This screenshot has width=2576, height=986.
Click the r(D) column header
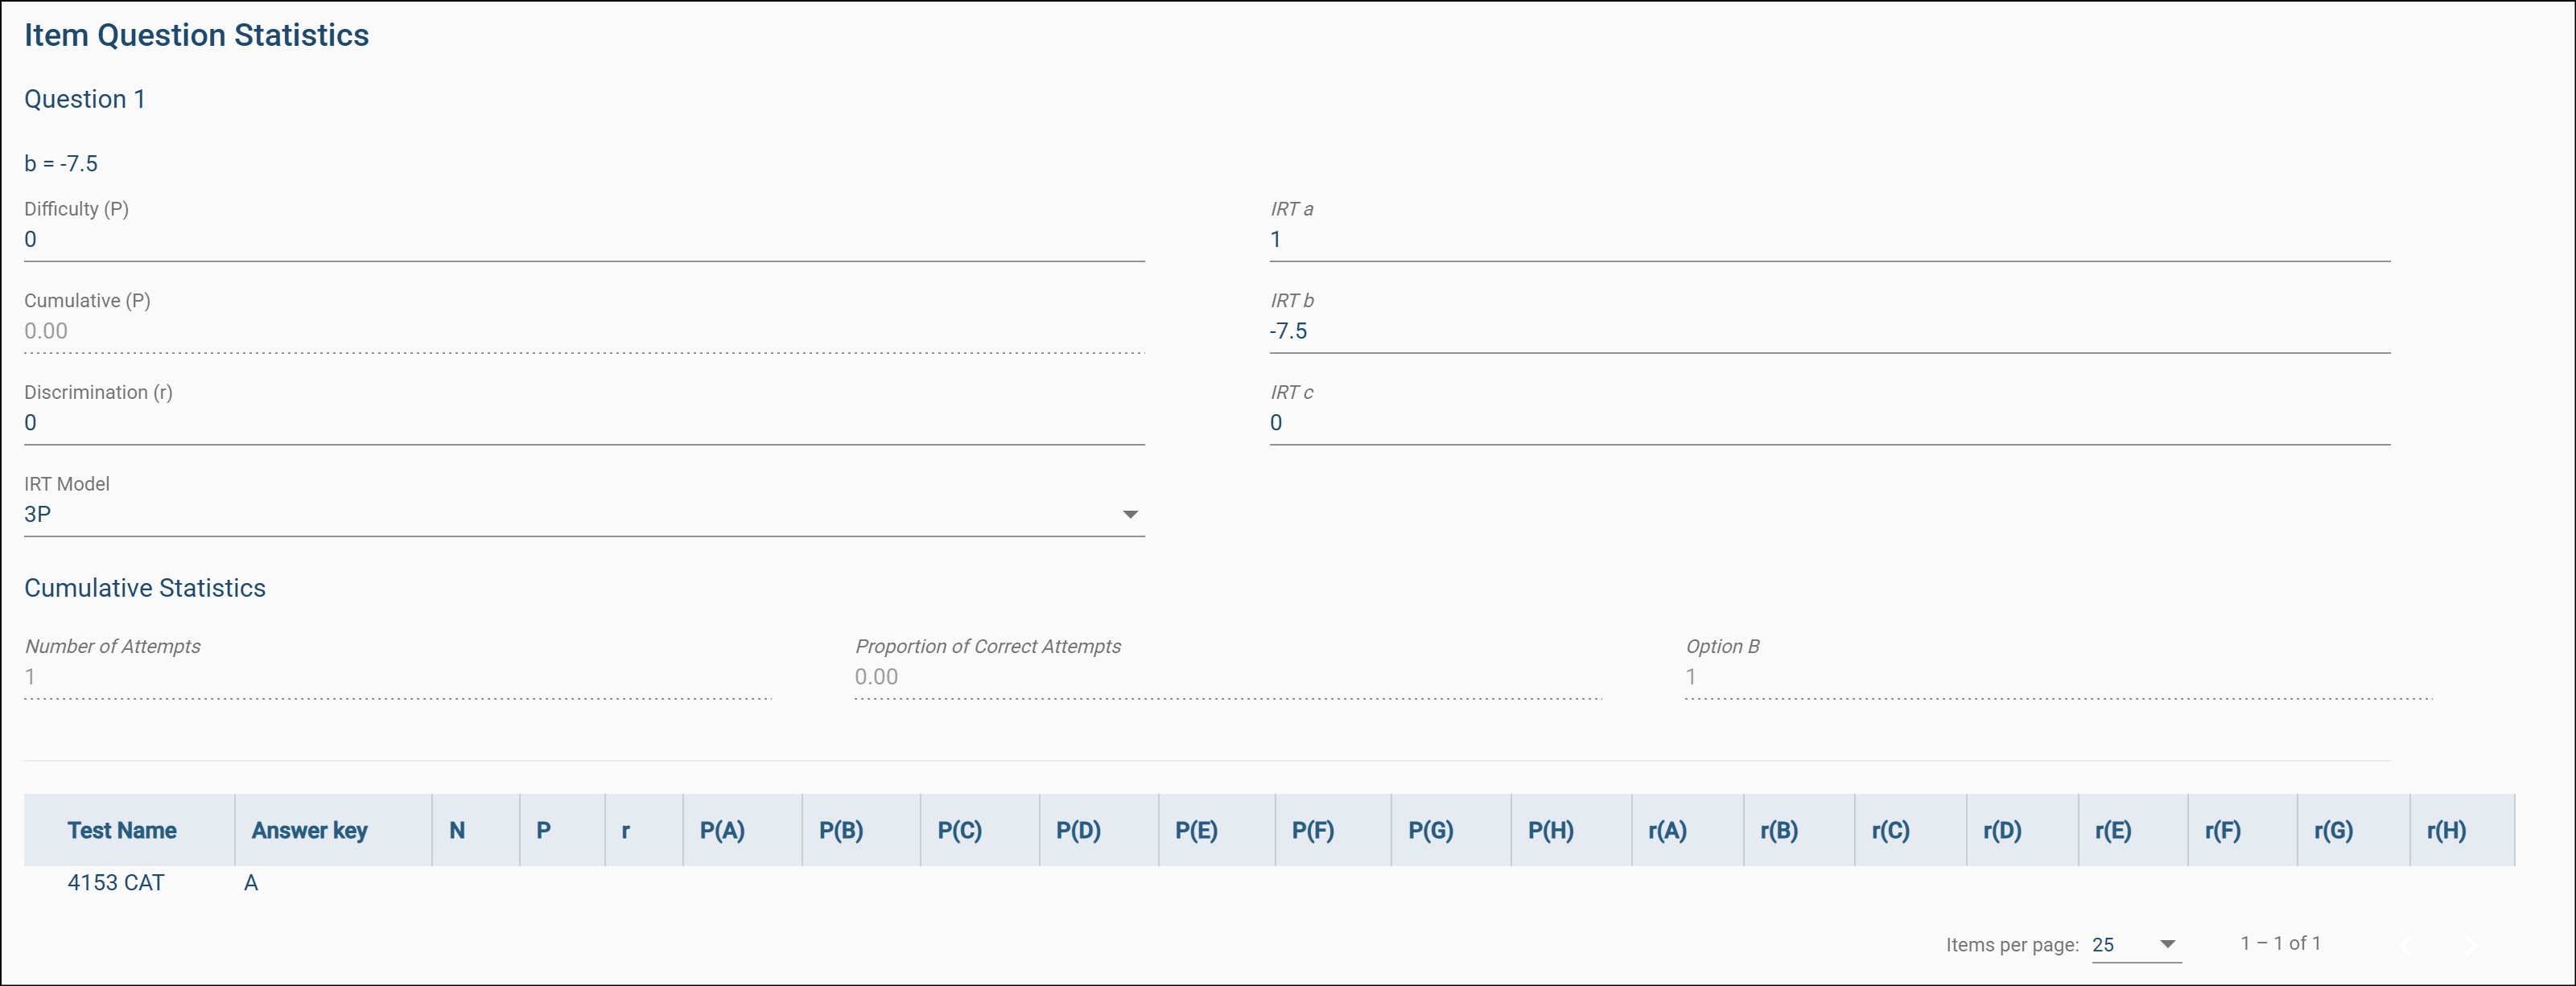click(2002, 830)
